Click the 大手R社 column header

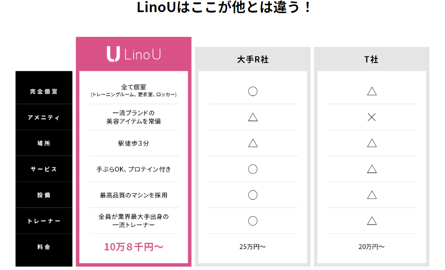click(x=253, y=60)
